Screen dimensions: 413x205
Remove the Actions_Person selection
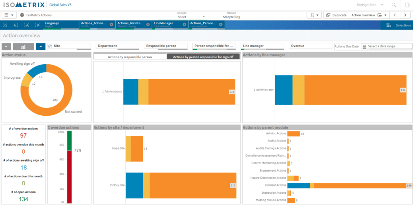(221, 25)
